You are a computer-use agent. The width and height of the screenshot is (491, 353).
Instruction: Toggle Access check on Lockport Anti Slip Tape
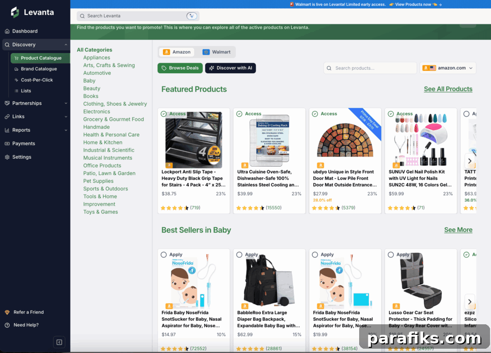coord(164,114)
